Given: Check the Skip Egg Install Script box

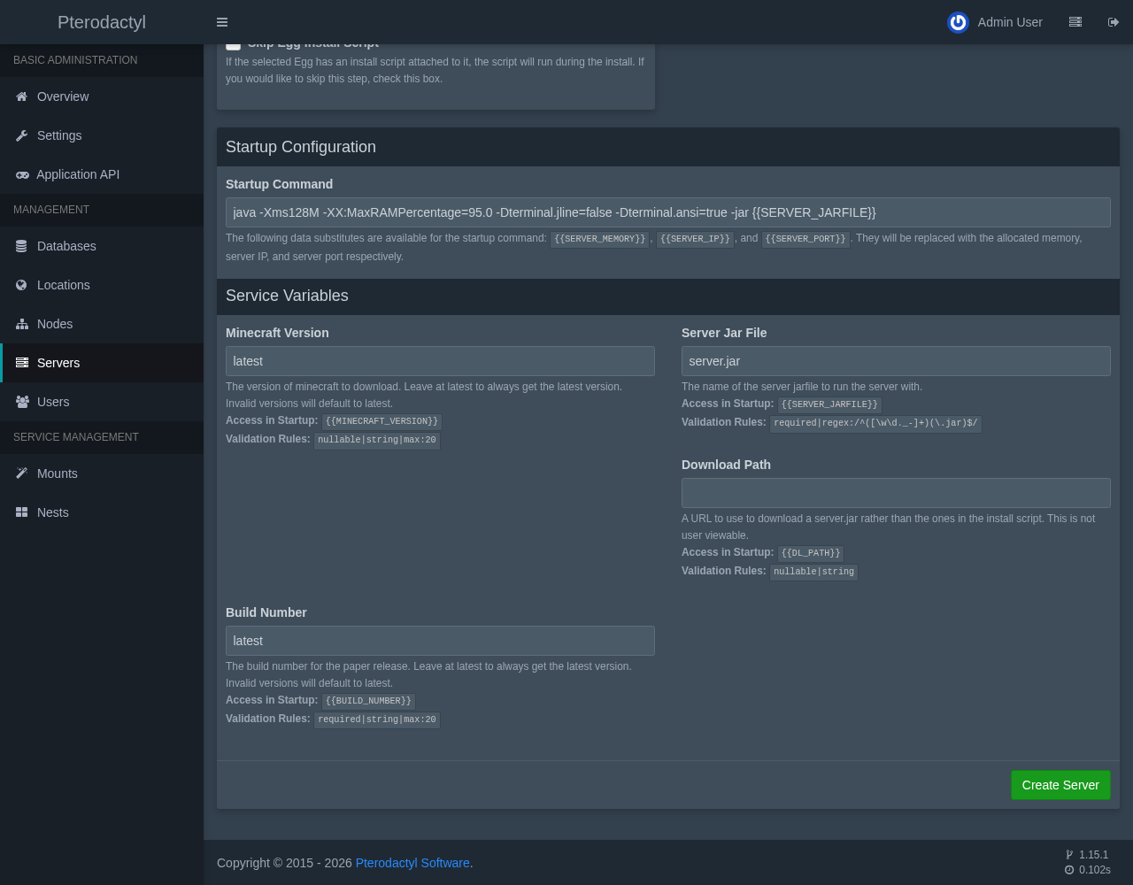Looking at the screenshot, I should pos(233,44).
